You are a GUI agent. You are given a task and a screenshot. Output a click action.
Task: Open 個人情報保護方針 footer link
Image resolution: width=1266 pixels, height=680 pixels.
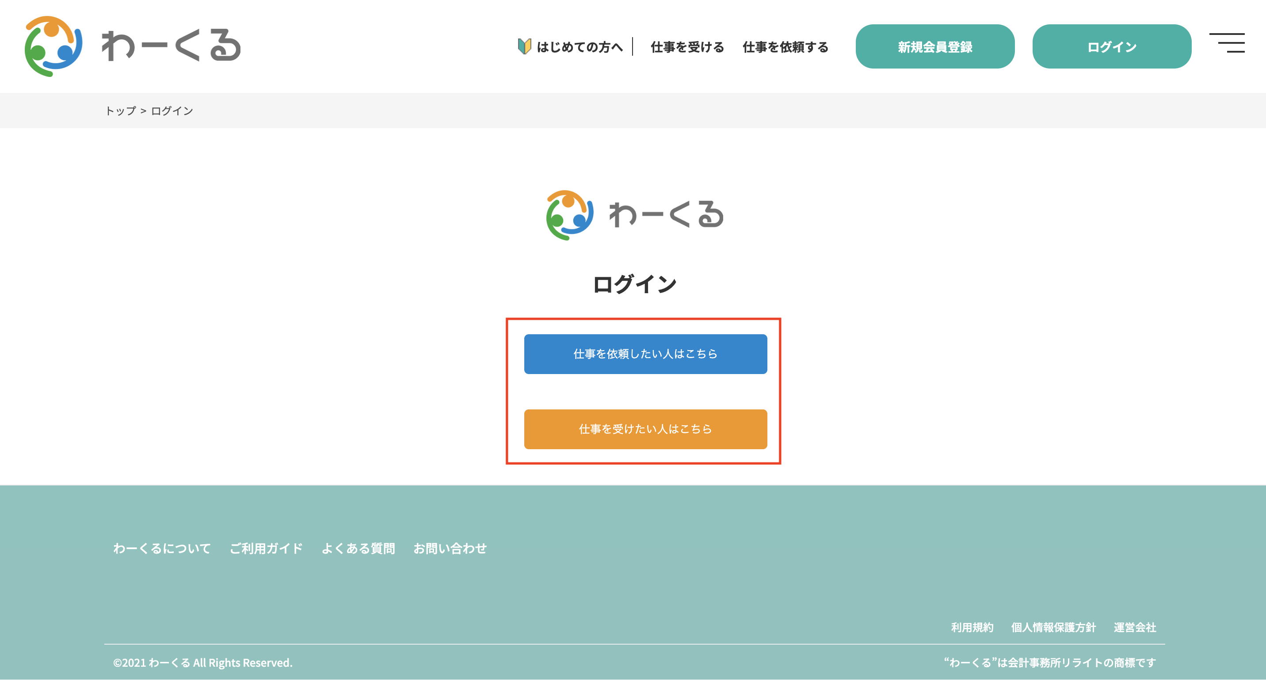(1053, 627)
